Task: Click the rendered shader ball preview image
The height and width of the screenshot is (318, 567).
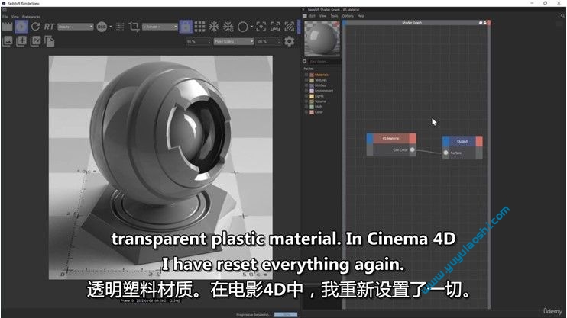Action: (160, 167)
